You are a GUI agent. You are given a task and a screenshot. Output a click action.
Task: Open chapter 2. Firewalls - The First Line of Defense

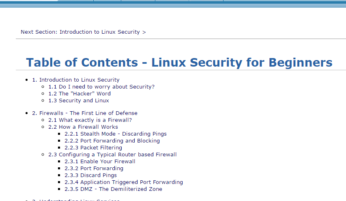tap(85, 113)
